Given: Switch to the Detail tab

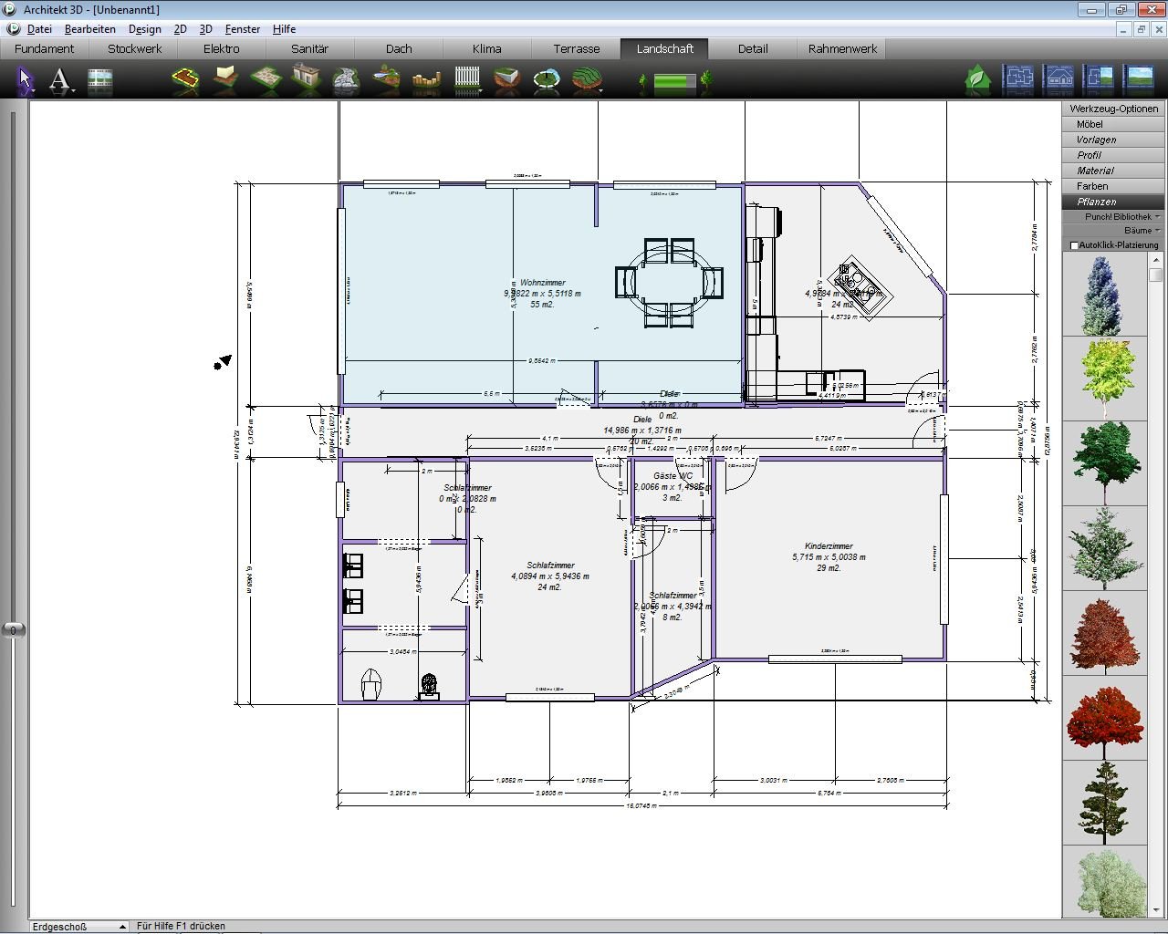Looking at the screenshot, I should coord(753,49).
